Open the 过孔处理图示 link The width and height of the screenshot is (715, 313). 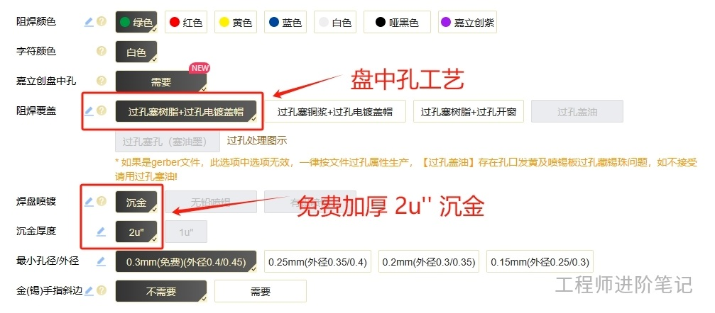tap(257, 141)
